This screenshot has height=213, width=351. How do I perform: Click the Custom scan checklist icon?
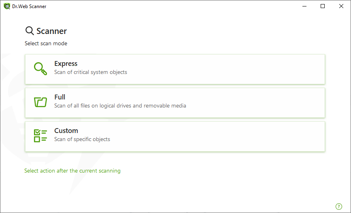tap(40, 135)
